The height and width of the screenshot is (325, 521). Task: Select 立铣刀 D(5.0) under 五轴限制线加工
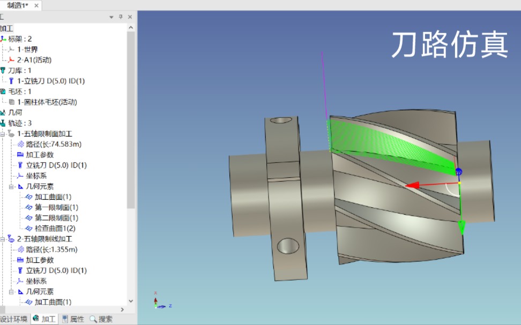point(56,270)
